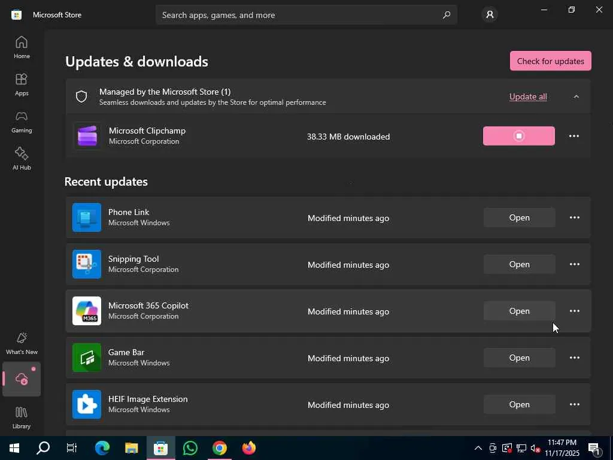
Task: Select the Downloads cloud icon in sidebar
Action: pyautogui.click(x=22, y=379)
